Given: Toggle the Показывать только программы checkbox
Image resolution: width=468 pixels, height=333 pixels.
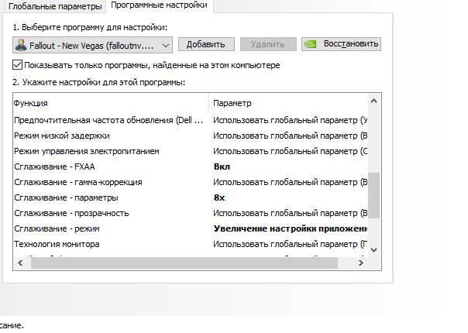Looking at the screenshot, I should click(x=17, y=65).
